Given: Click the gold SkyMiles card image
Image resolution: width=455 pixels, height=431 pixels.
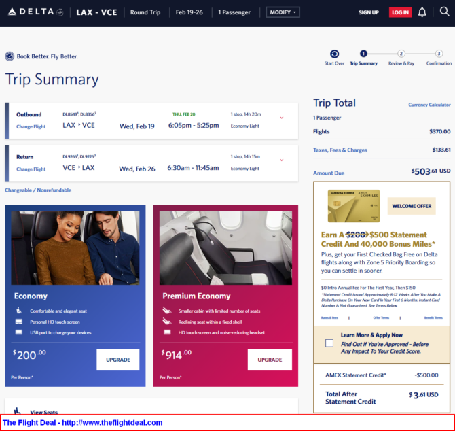Looking at the screenshot, I should (354, 206).
